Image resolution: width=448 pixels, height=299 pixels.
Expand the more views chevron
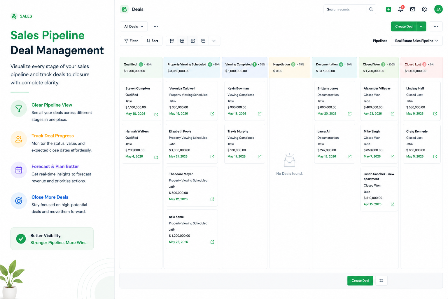[x=214, y=41]
